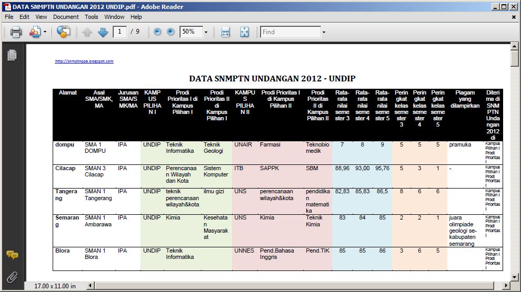Go to next page with down arrow
The image size is (521, 292).
click(x=103, y=32)
